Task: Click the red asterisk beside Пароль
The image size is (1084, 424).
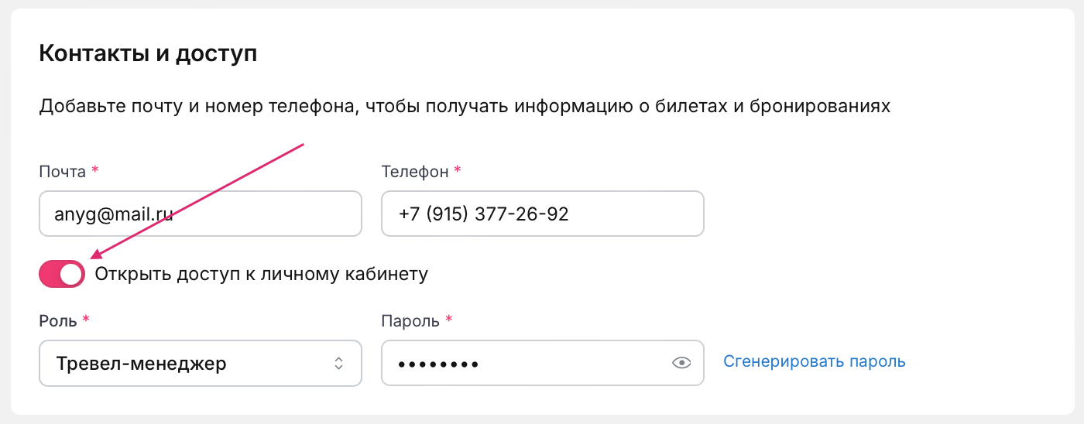Action: (449, 319)
